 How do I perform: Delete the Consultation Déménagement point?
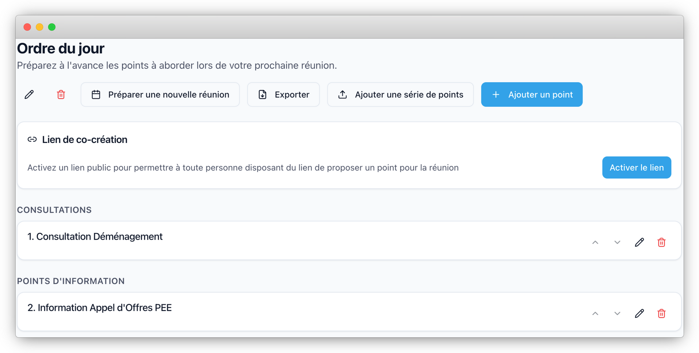661,242
